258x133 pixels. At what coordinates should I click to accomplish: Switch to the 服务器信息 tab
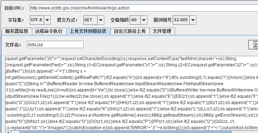16,31
